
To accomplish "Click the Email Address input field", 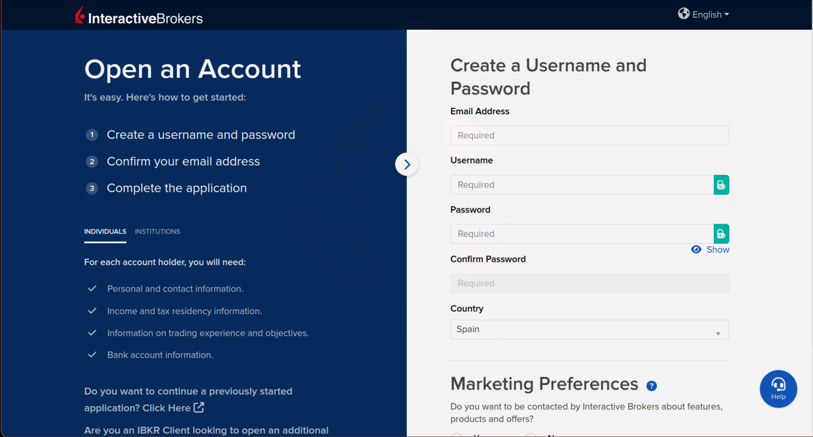I will (589, 135).
